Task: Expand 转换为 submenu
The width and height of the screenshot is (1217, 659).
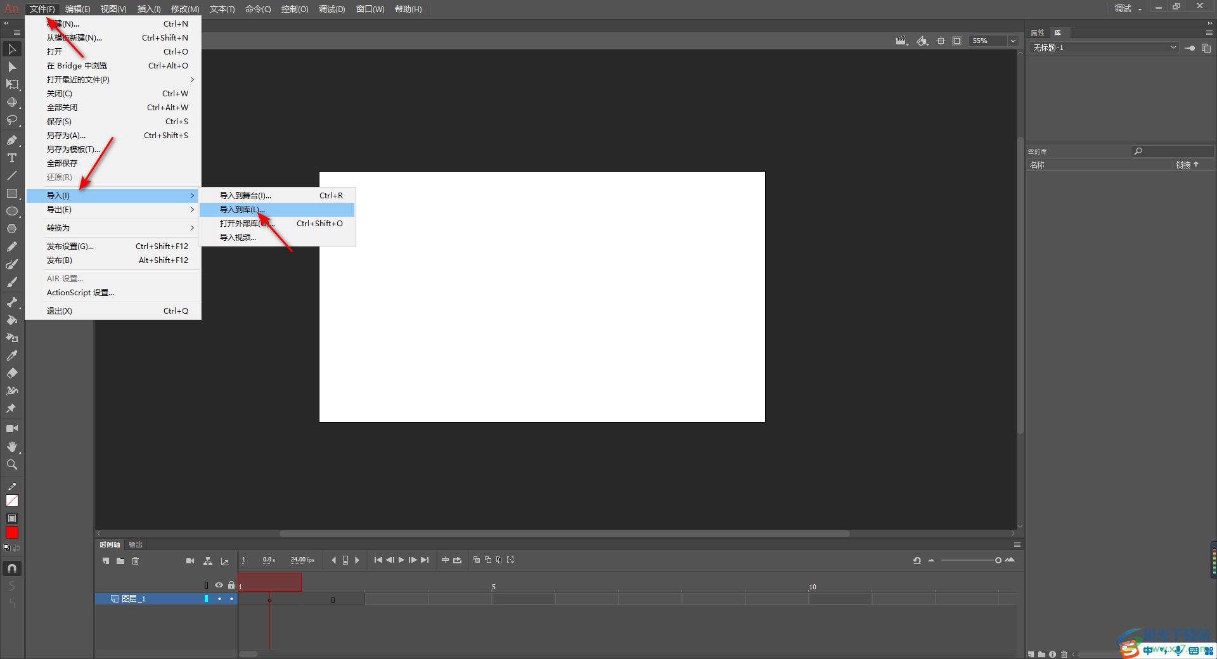Action: point(114,227)
